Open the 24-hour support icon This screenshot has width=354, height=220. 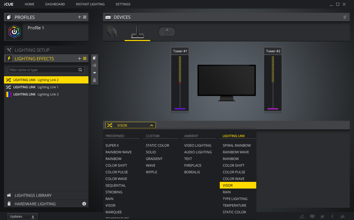coord(302,217)
